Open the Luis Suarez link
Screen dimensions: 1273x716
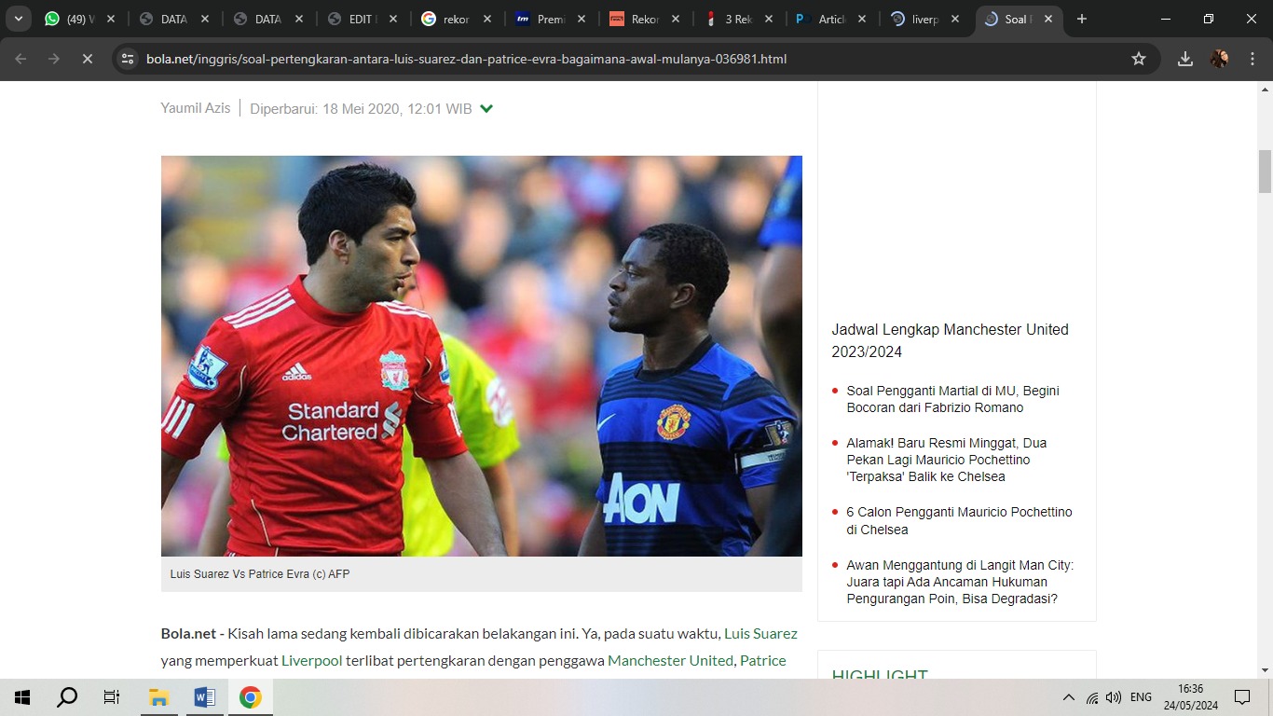point(760,634)
